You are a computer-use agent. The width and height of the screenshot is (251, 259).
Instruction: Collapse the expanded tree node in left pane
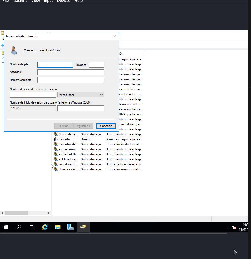tap(3, 62)
